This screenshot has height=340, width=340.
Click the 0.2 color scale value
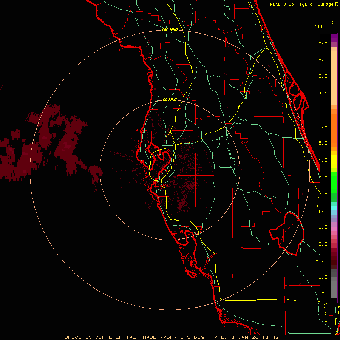(323, 244)
